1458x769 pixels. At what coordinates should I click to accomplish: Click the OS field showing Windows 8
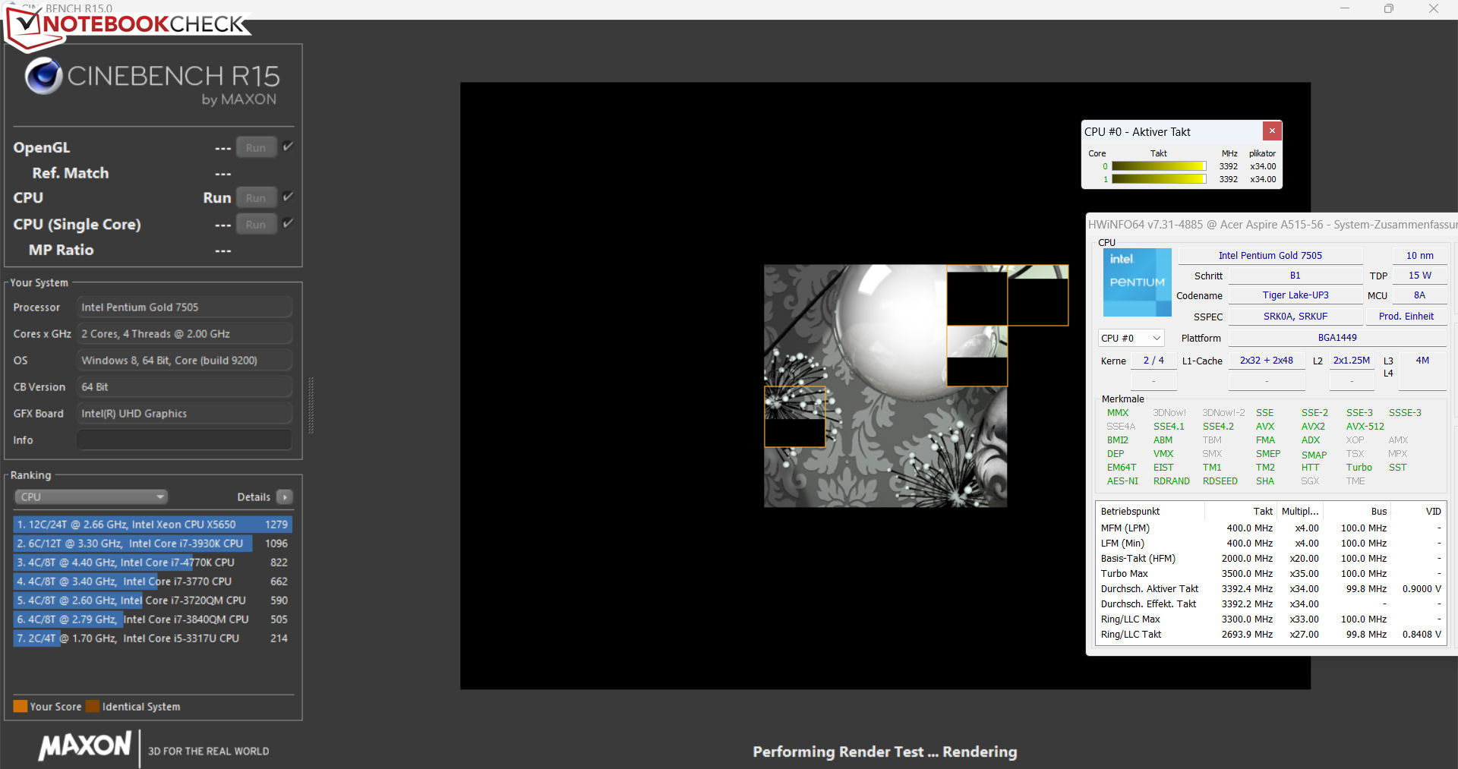185,361
